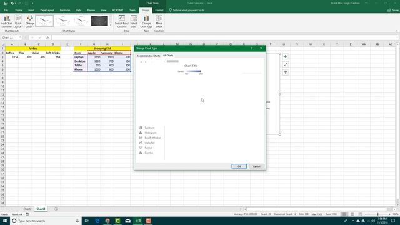Click the Insert Function fx icon
Image resolution: width=400 pixels, height=225 pixels.
click(x=47, y=37)
